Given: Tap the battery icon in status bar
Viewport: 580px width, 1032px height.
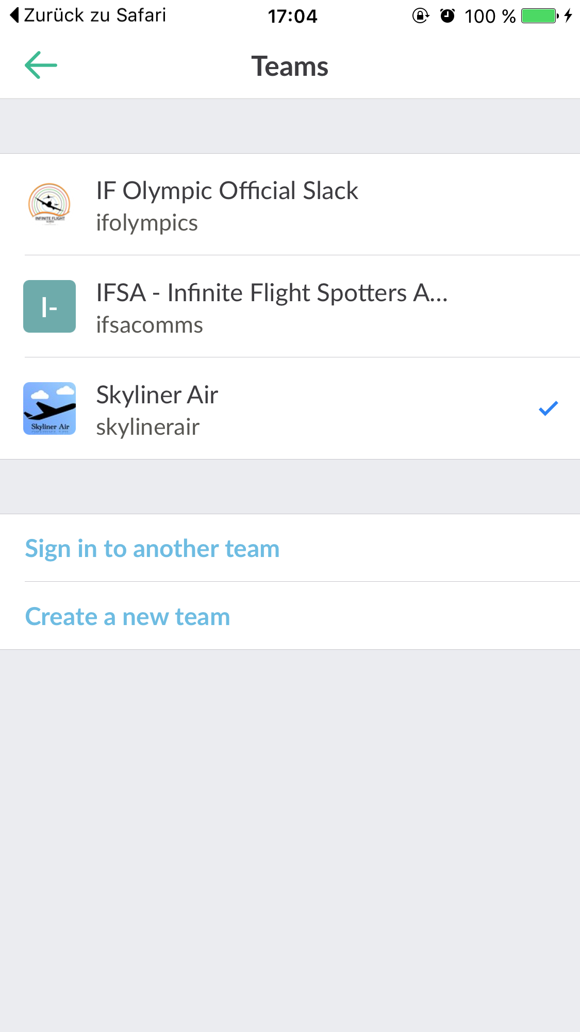Looking at the screenshot, I should (539, 16).
